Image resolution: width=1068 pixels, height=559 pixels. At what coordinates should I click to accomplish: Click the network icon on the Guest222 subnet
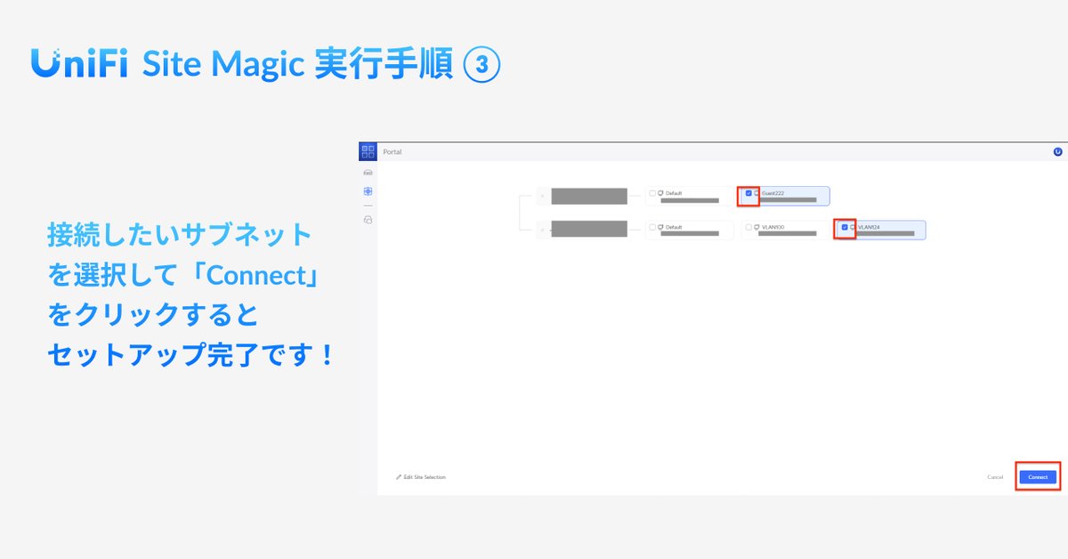click(757, 192)
